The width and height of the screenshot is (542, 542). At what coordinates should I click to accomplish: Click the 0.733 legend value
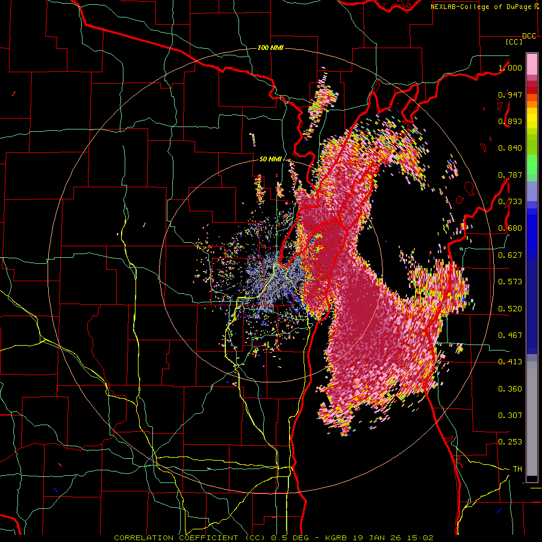[x=510, y=202]
